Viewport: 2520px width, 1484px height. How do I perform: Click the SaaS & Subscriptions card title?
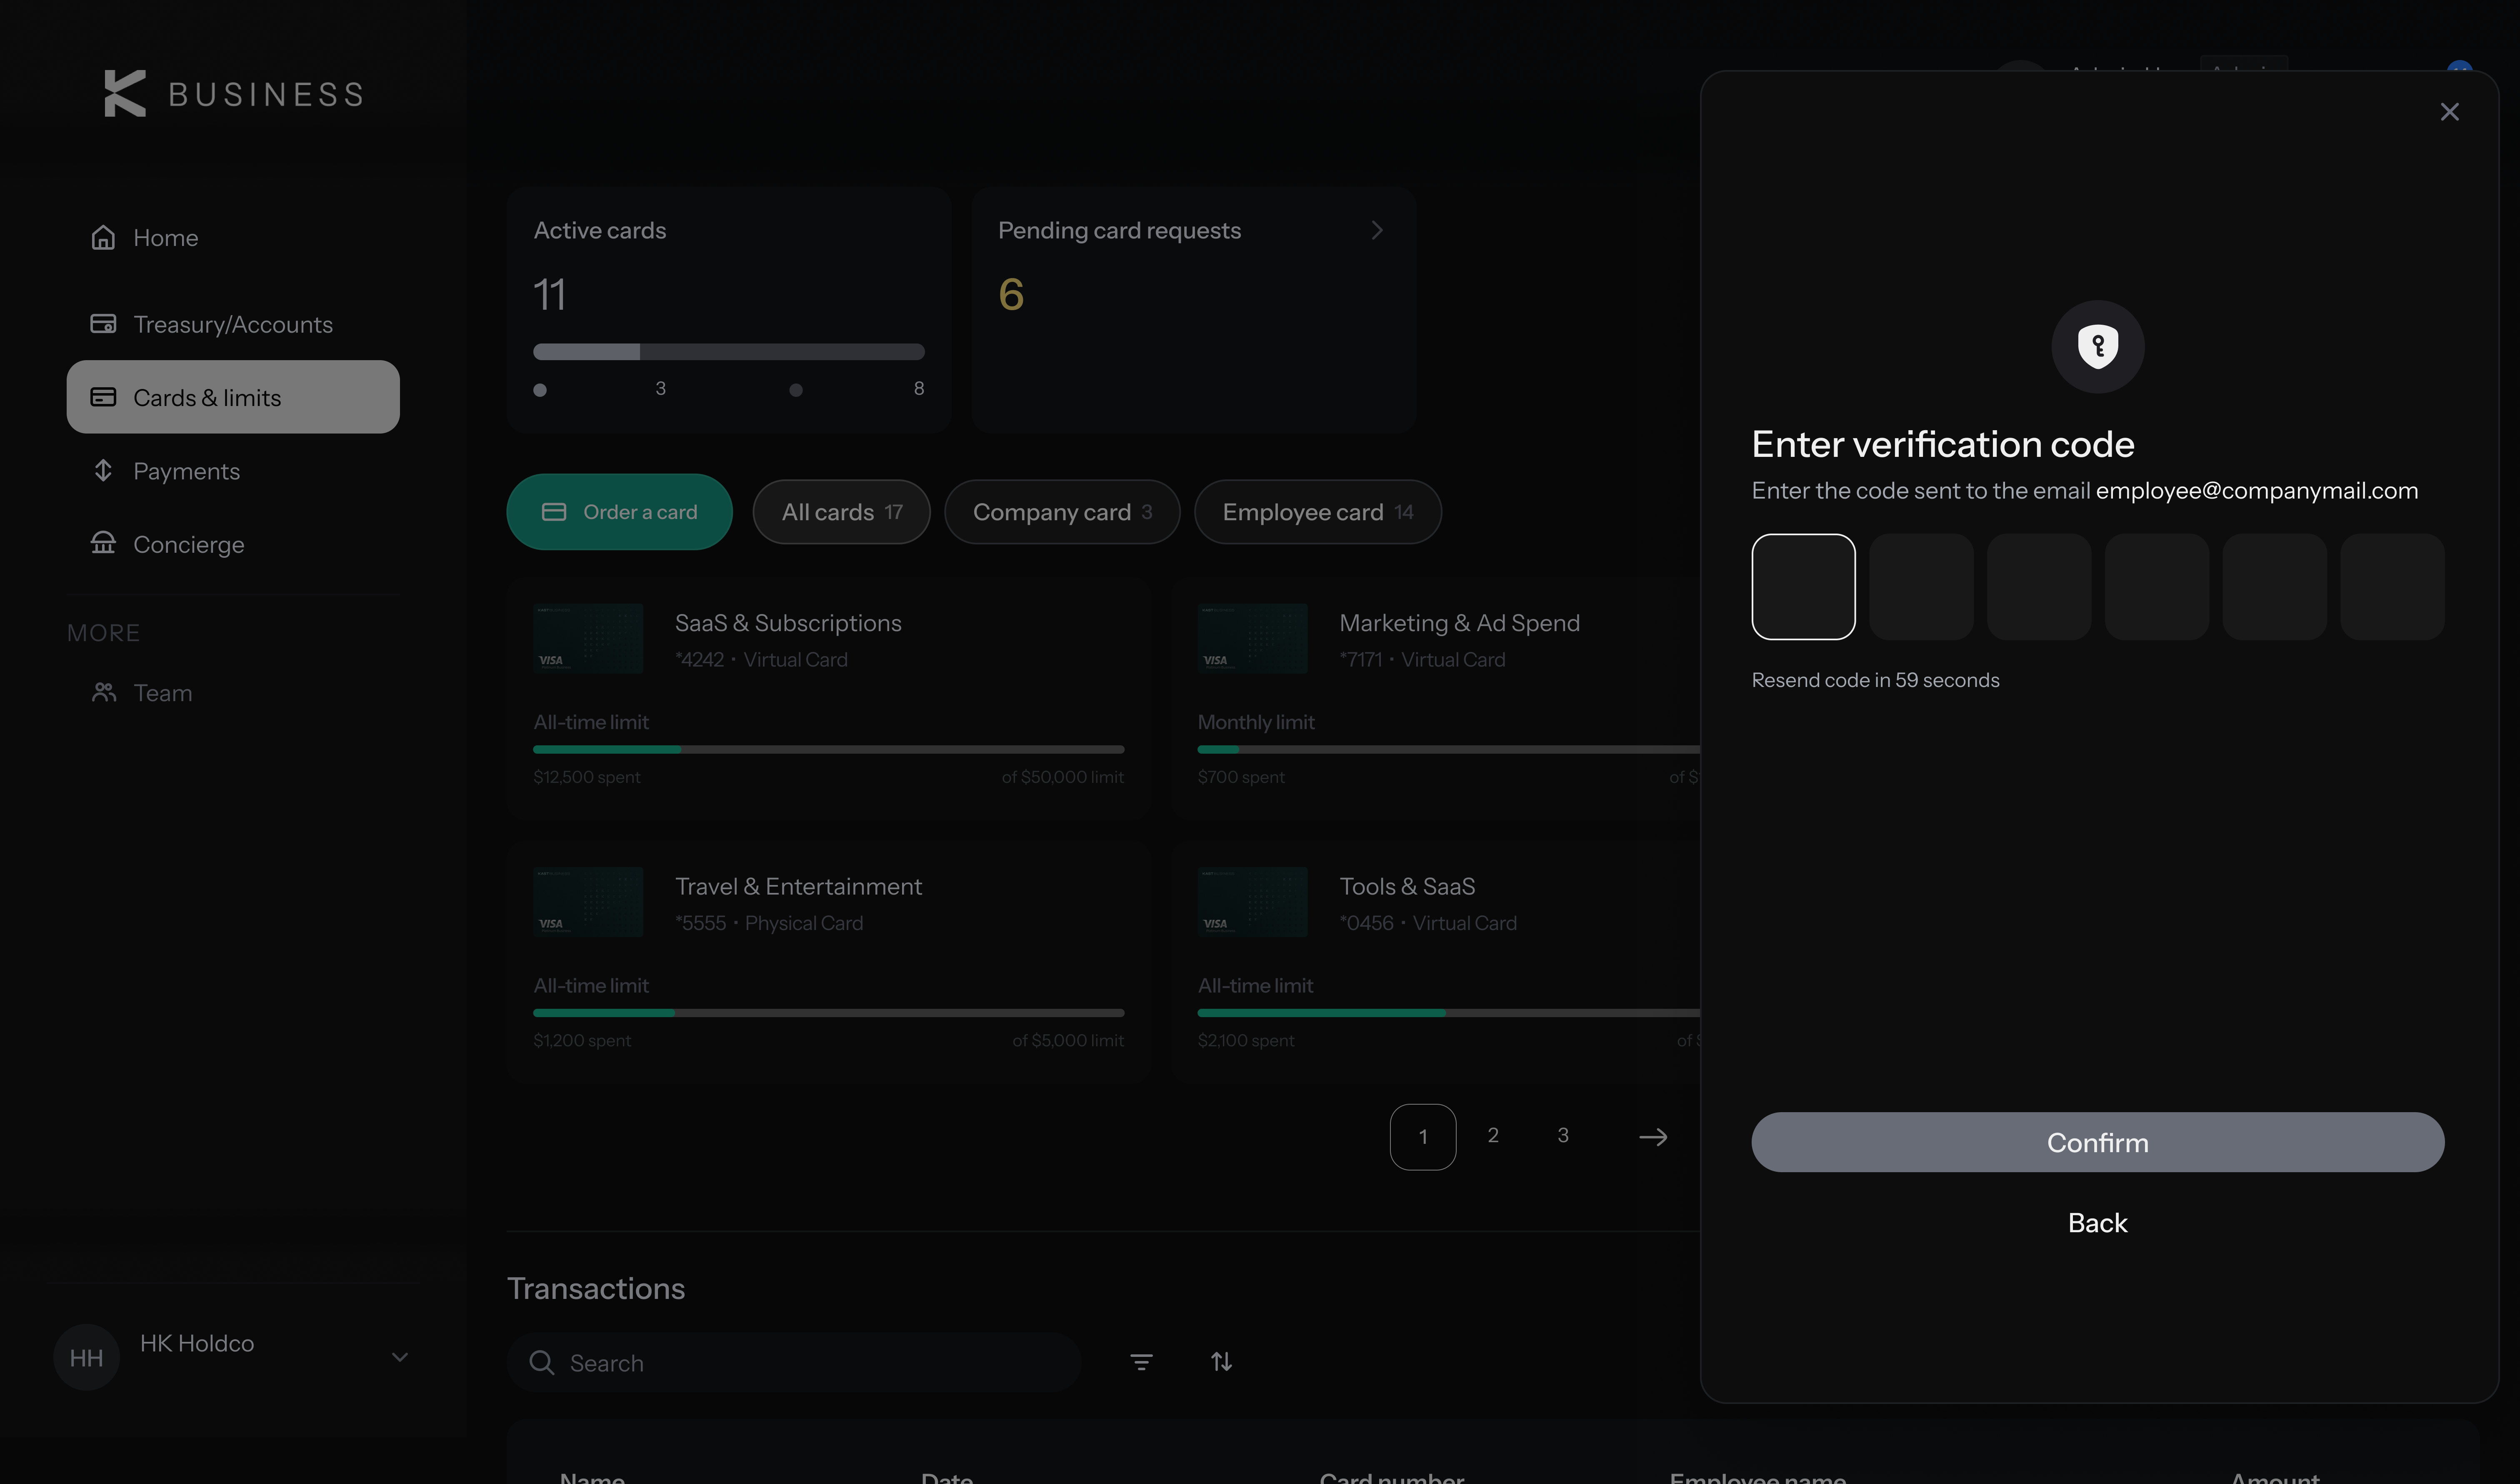788,624
